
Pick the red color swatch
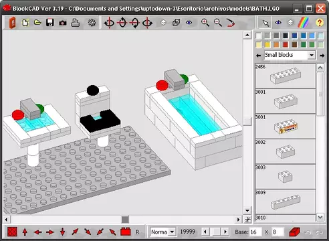[285, 45]
